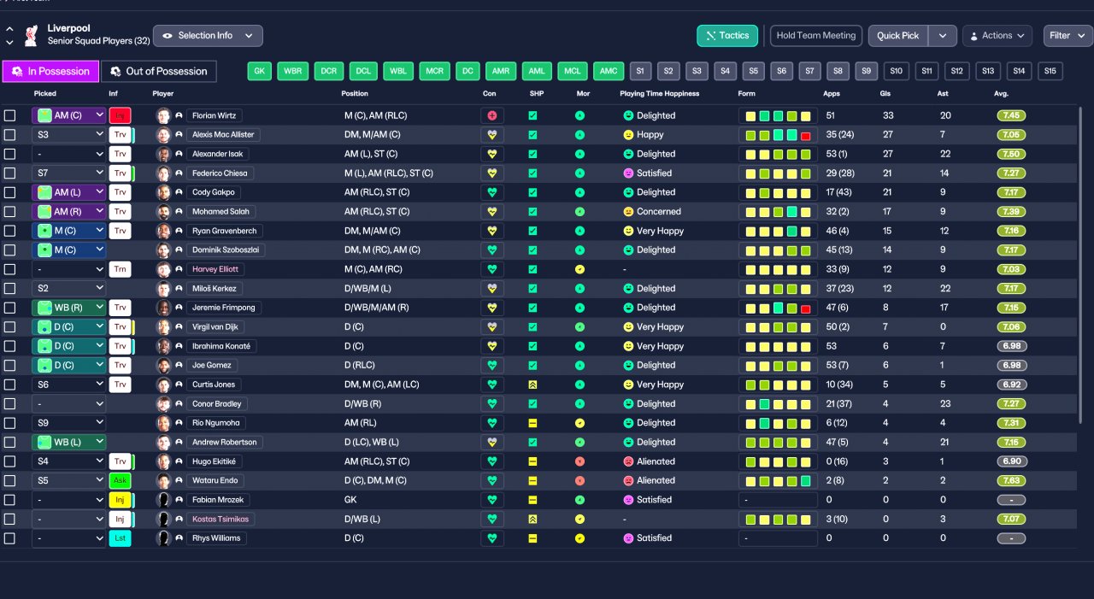The image size is (1094, 599).
Task: Click Fabian Mrozek's yellow Inj badge
Action: click(x=120, y=500)
